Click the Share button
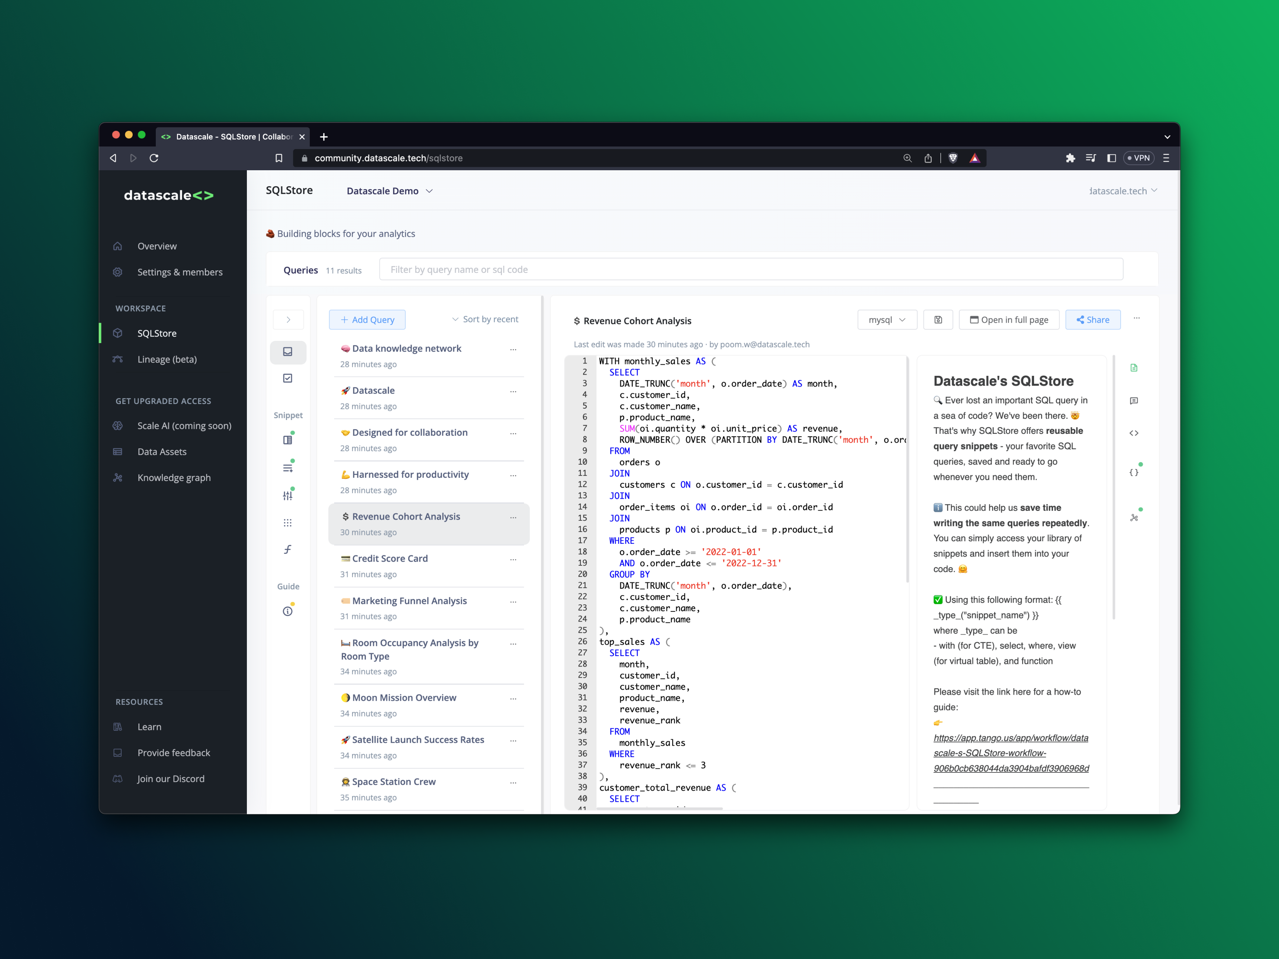This screenshot has height=959, width=1279. [x=1093, y=320]
